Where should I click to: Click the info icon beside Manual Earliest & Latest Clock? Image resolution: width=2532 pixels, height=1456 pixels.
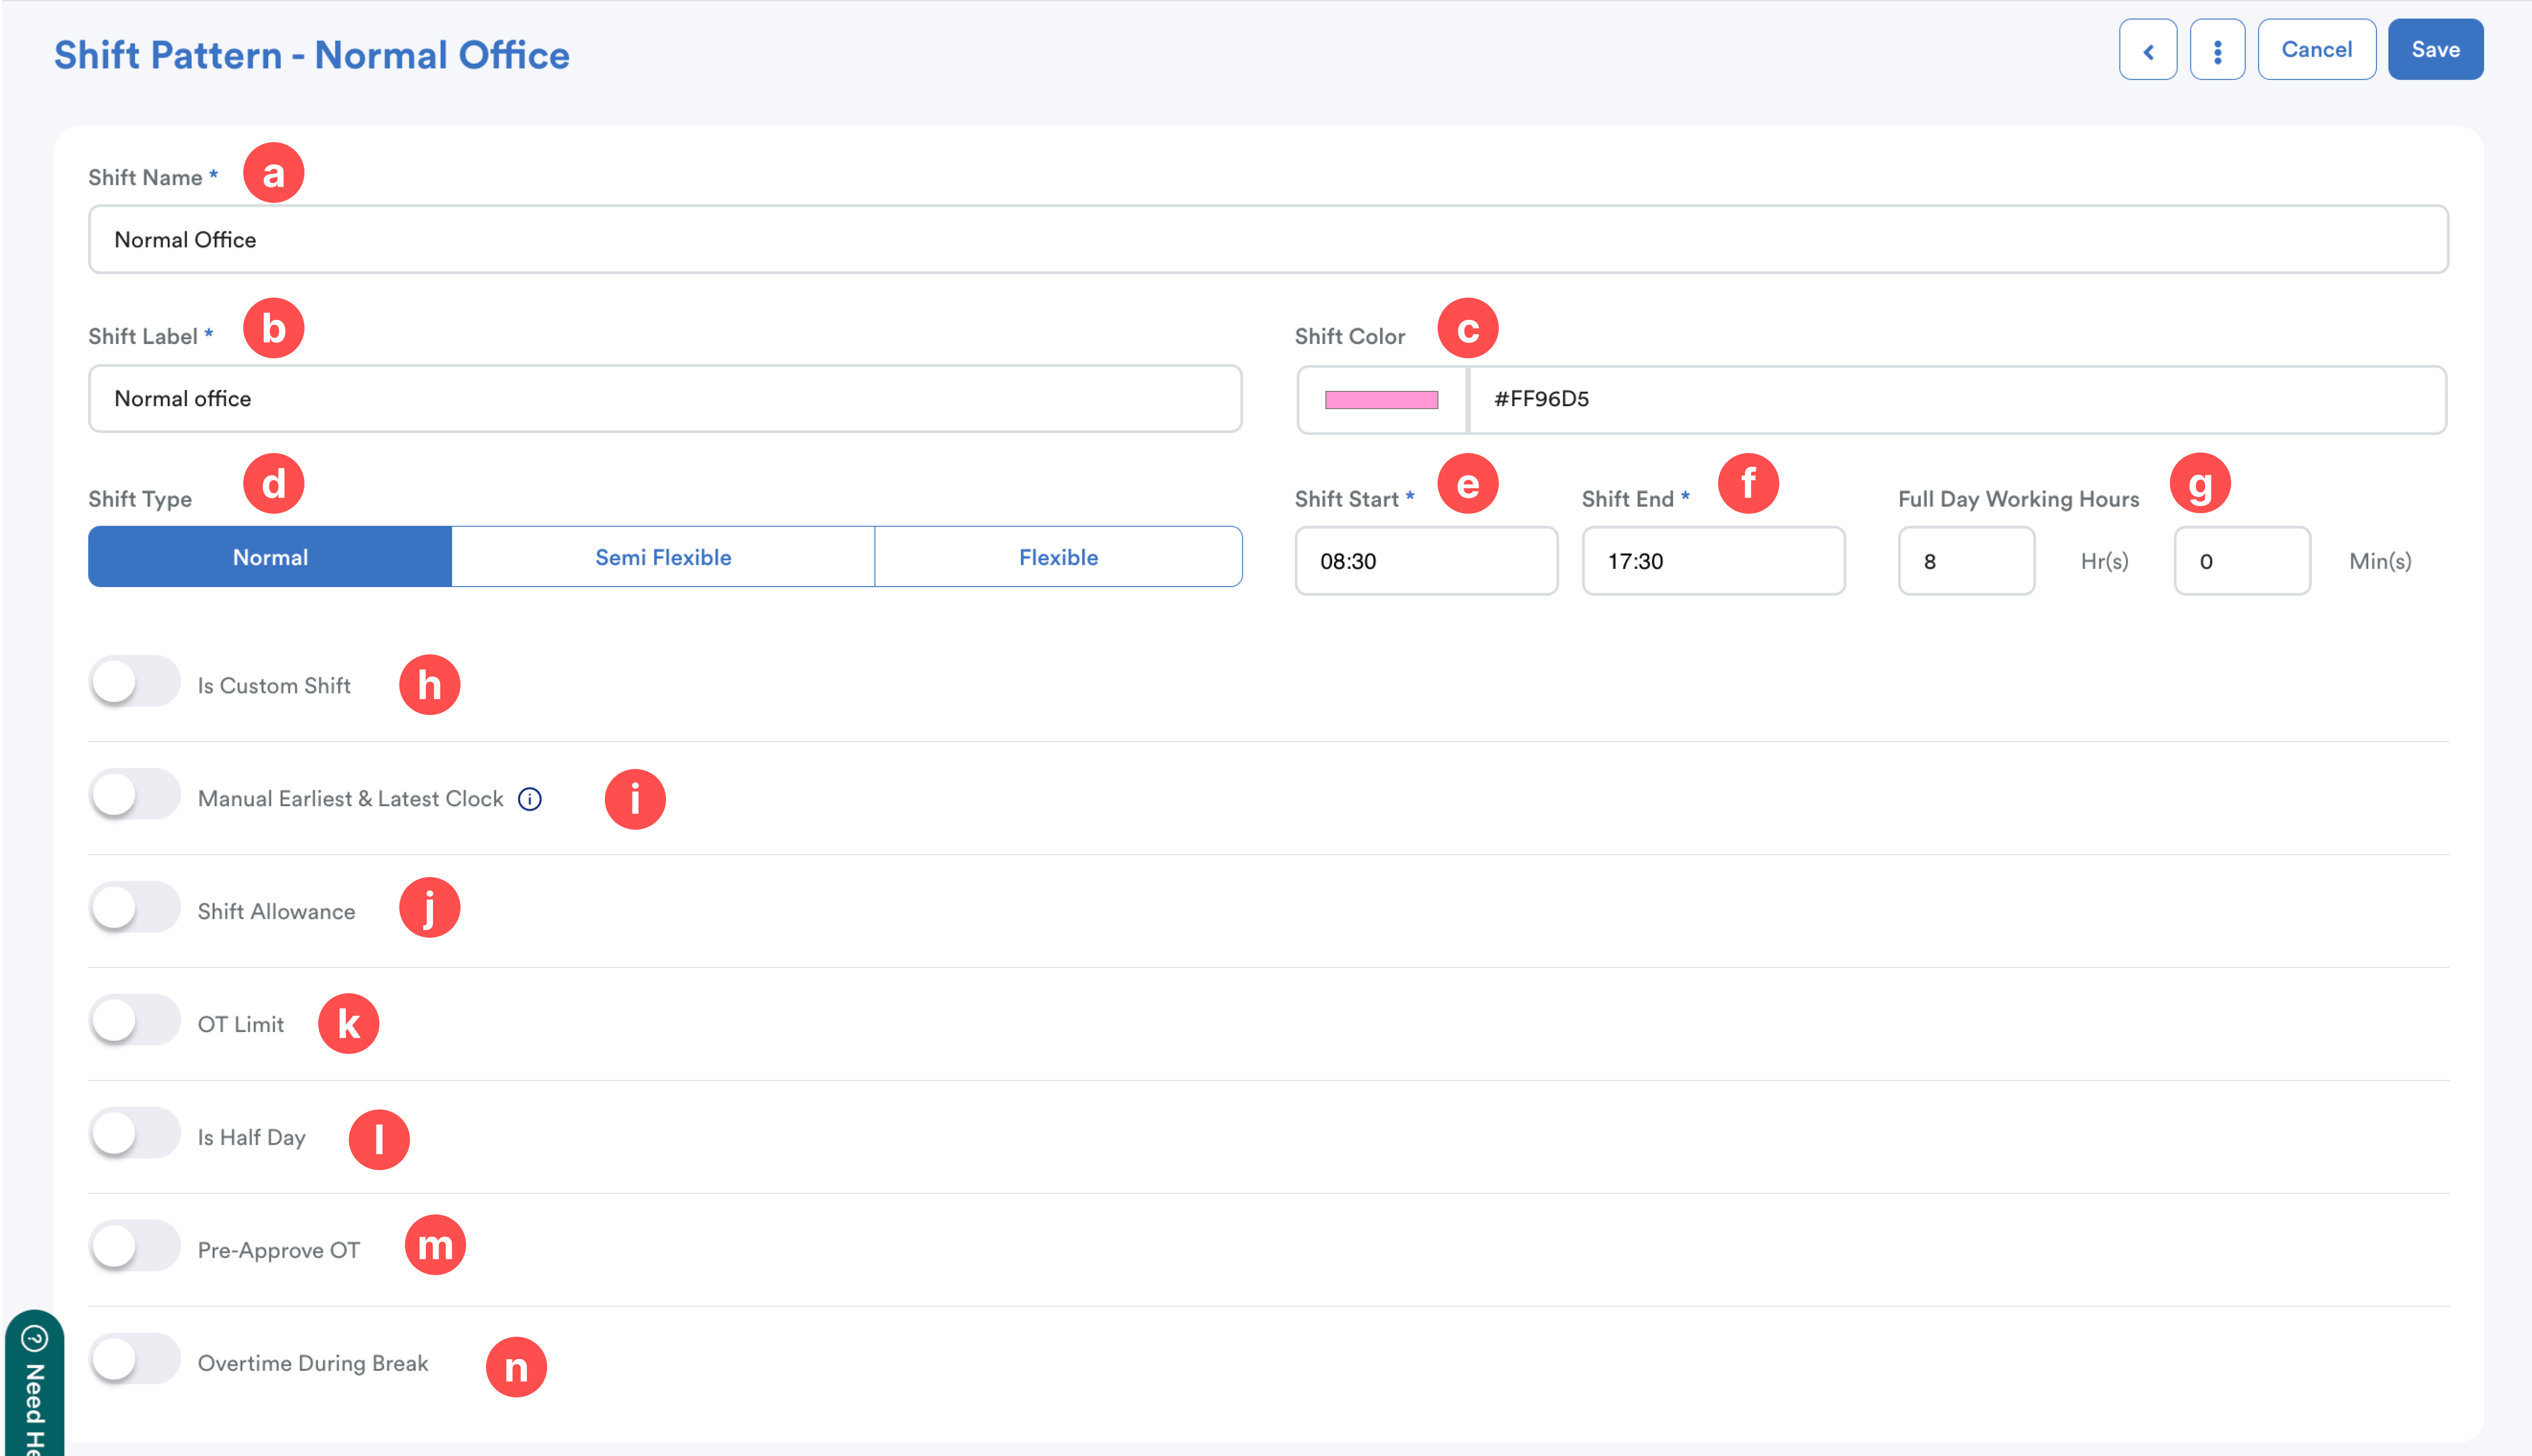tap(529, 798)
